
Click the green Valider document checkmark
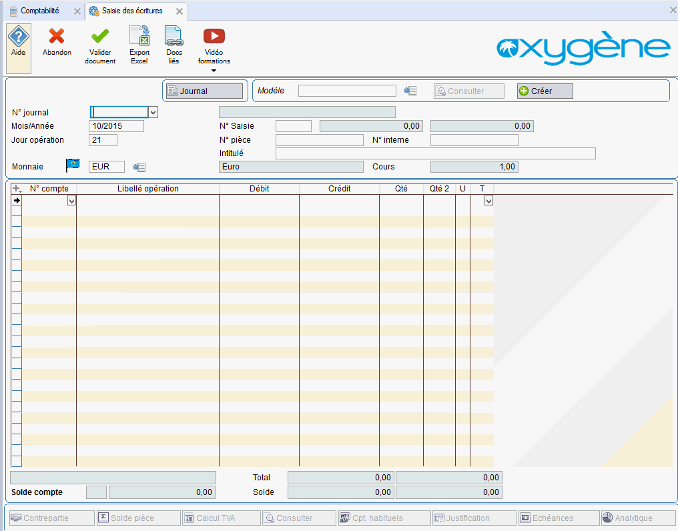pos(100,36)
